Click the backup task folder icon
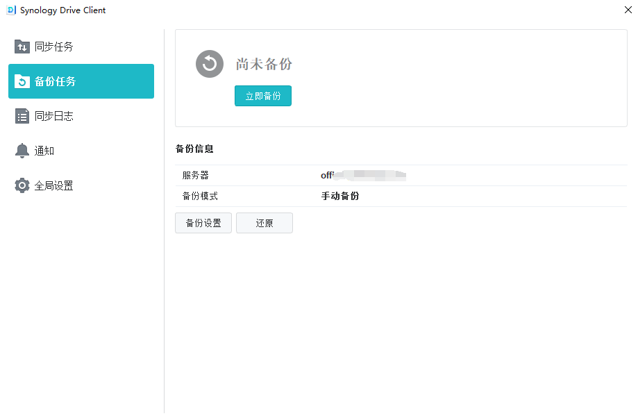Screen dimensions: 638x416 (22, 81)
